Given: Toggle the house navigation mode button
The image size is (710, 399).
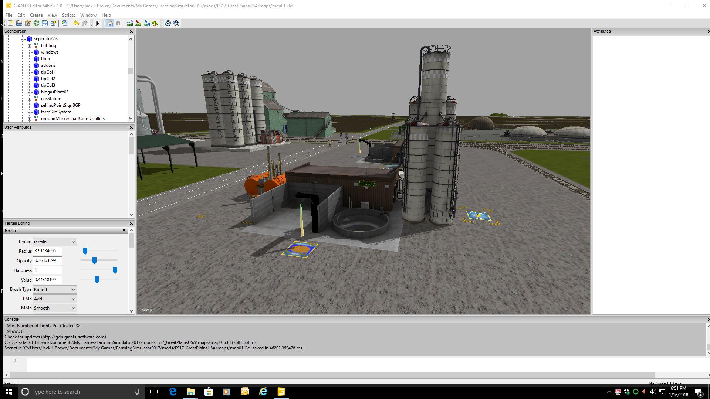Looking at the screenshot, I should click(x=110, y=23).
